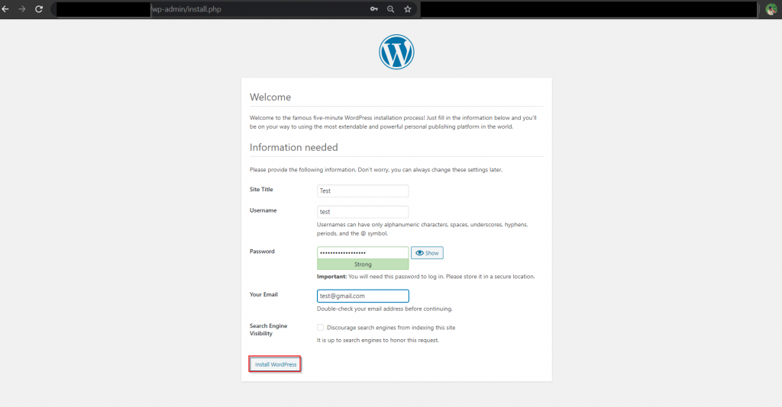Viewport: 782px width, 407px height.
Task: Click the Username label
Action: point(263,210)
